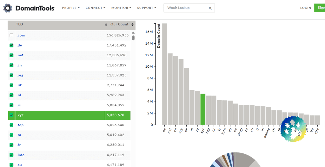Click the Whois Lookup magnifier icon
The width and height of the screenshot is (325, 167).
coord(210,8)
